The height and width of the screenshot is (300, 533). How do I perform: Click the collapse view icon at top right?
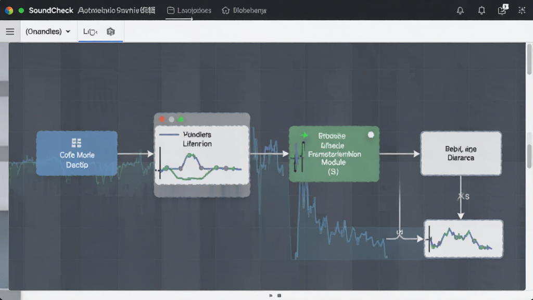click(522, 10)
